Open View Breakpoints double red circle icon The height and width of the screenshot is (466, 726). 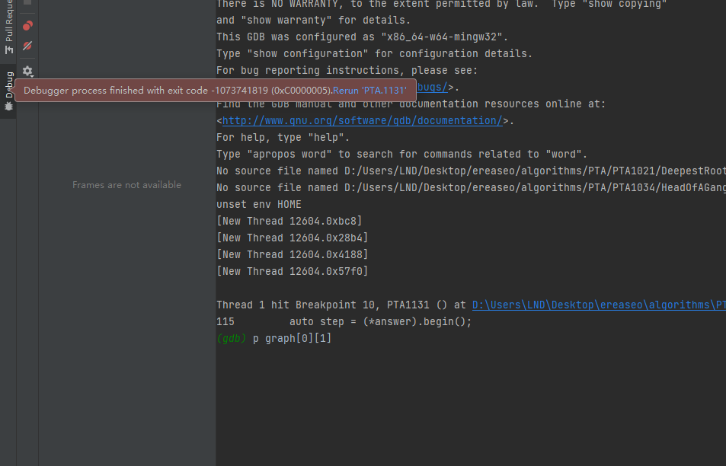pyautogui.click(x=27, y=25)
